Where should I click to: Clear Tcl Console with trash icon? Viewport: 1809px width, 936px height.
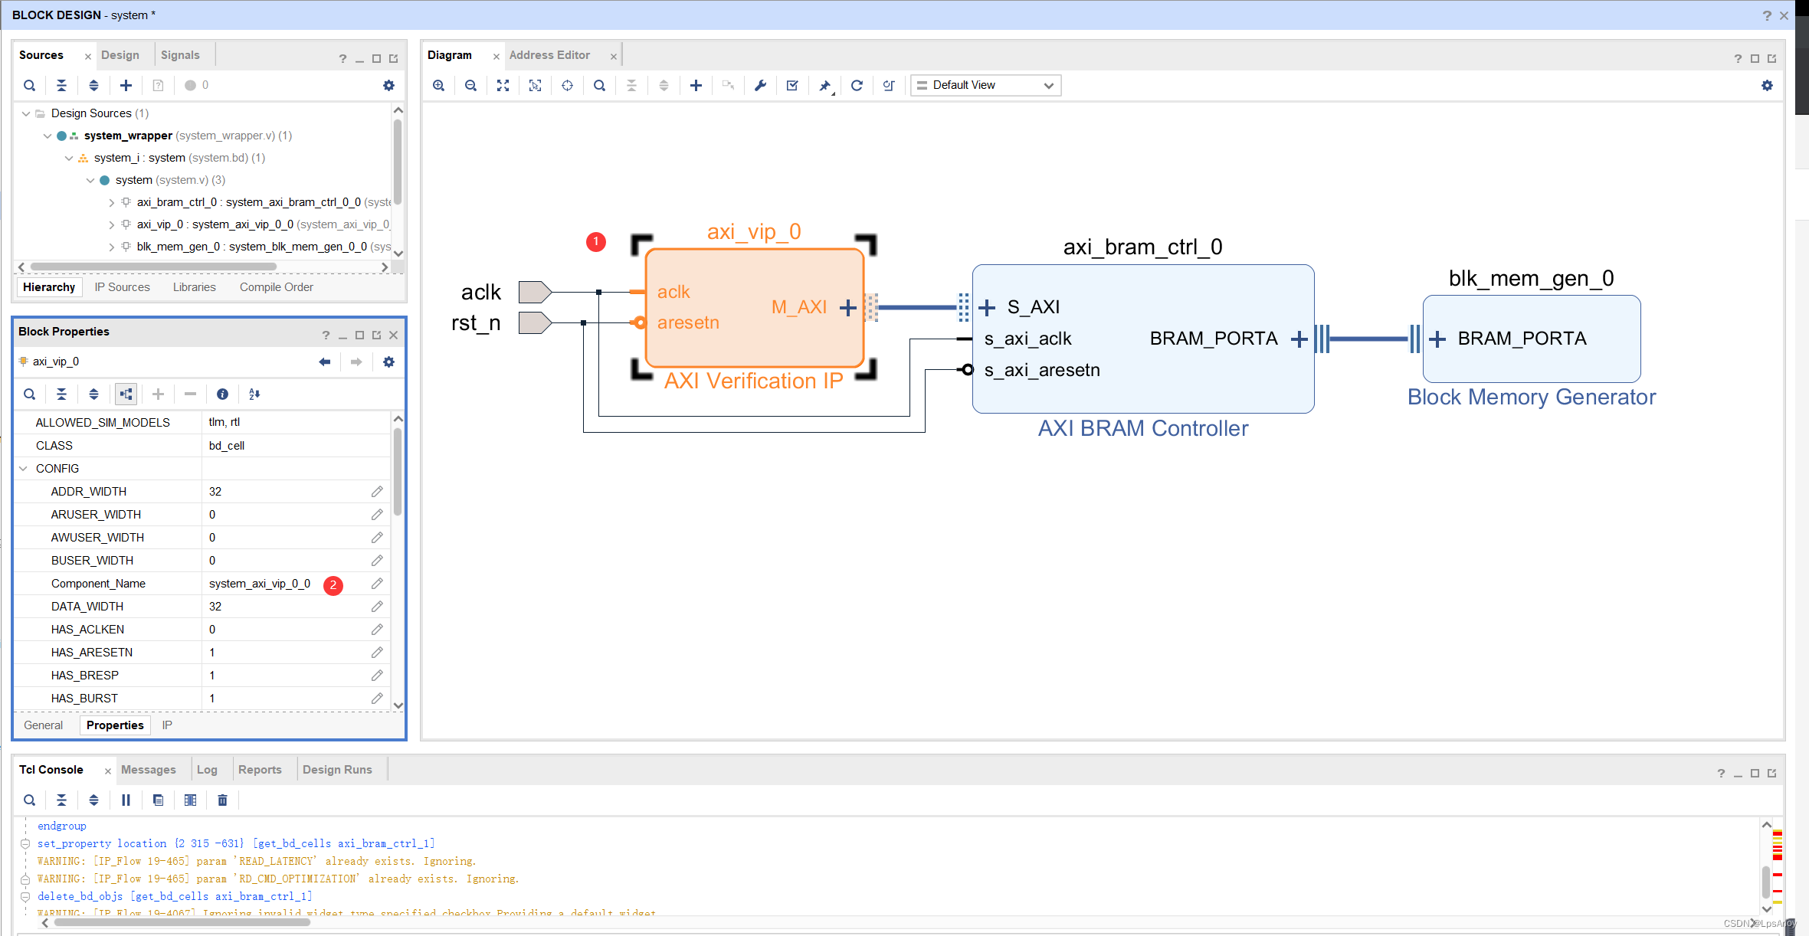click(x=222, y=800)
